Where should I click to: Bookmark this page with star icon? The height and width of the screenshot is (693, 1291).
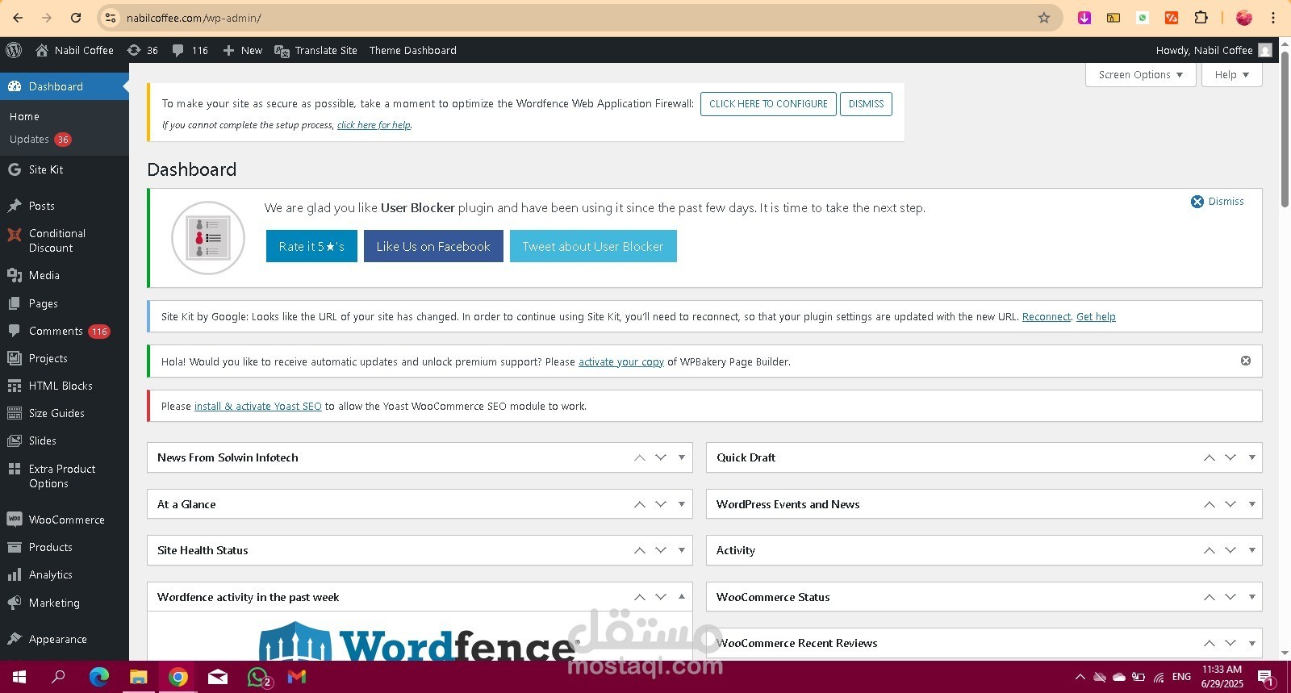click(x=1043, y=17)
